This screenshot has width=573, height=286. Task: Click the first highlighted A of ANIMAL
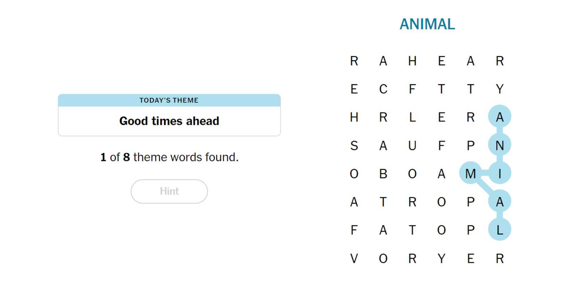tap(499, 117)
